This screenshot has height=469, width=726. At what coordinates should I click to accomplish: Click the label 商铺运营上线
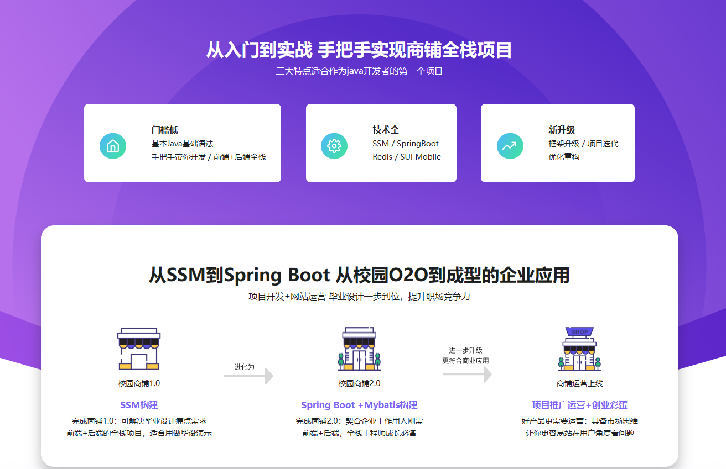click(x=580, y=383)
